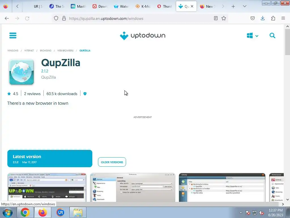Open the BROWSING breadcrumb link
The image size is (290, 218).
pyautogui.click(x=46, y=51)
